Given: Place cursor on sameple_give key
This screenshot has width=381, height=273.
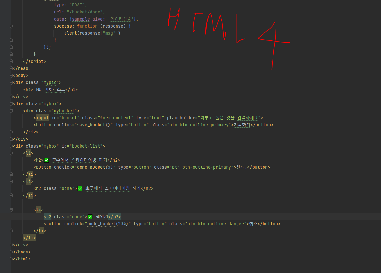Looking at the screenshot, I should tap(87, 19).
